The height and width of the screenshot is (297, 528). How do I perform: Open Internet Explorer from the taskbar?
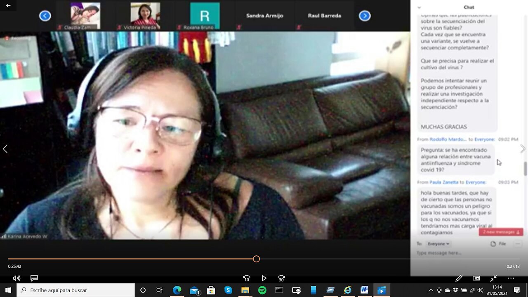[x=348, y=290]
